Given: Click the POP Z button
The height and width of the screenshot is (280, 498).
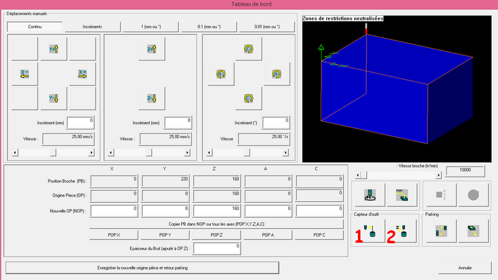Looking at the screenshot, I should tap(216, 235).
